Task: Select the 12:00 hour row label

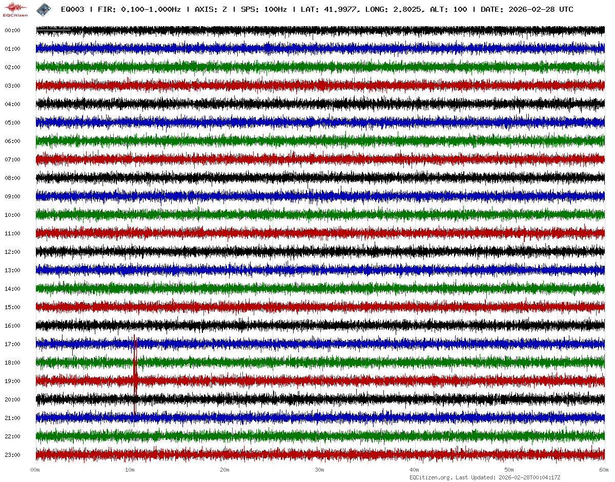Action: [x=12, y=252]
